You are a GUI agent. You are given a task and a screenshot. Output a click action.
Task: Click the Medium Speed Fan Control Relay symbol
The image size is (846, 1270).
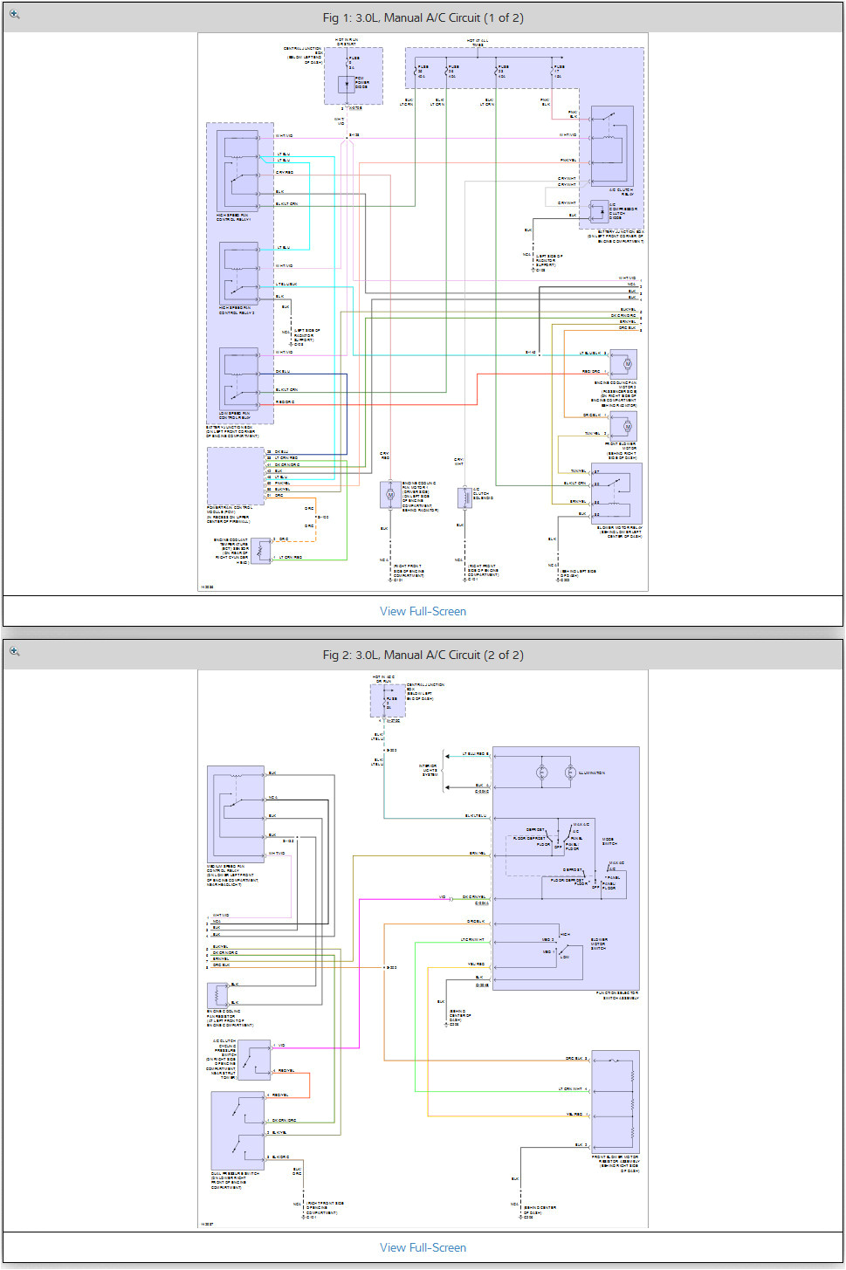[x=236, y=813]
